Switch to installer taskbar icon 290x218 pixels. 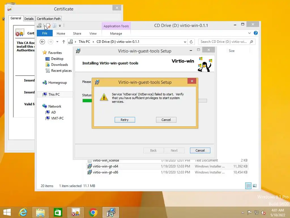(111, 212)
